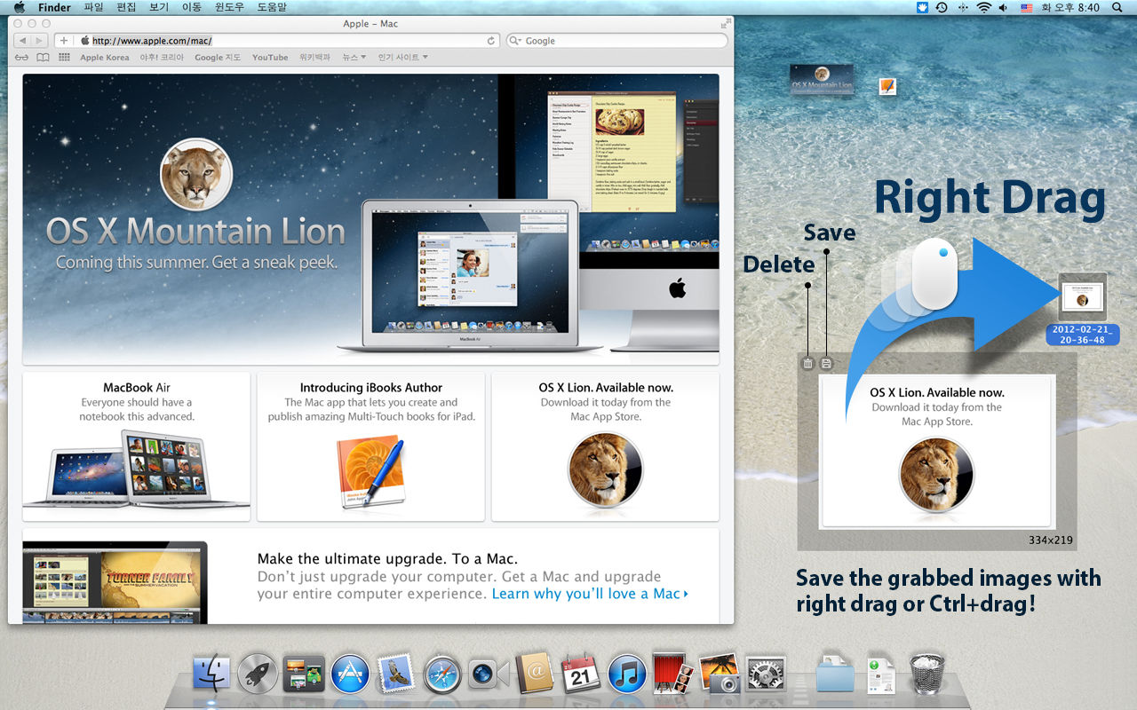Click the floppy Save icon above grabbed image
Viewport: 1137px width, 710px height.
click(826, 363)
